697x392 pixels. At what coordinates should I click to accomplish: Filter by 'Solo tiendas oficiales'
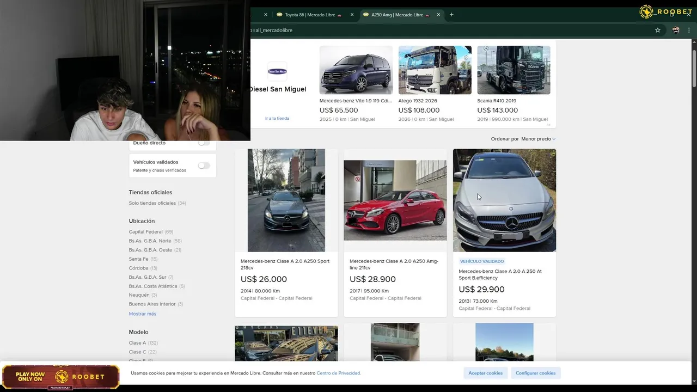pyautogui.click(x=157, y=203)
